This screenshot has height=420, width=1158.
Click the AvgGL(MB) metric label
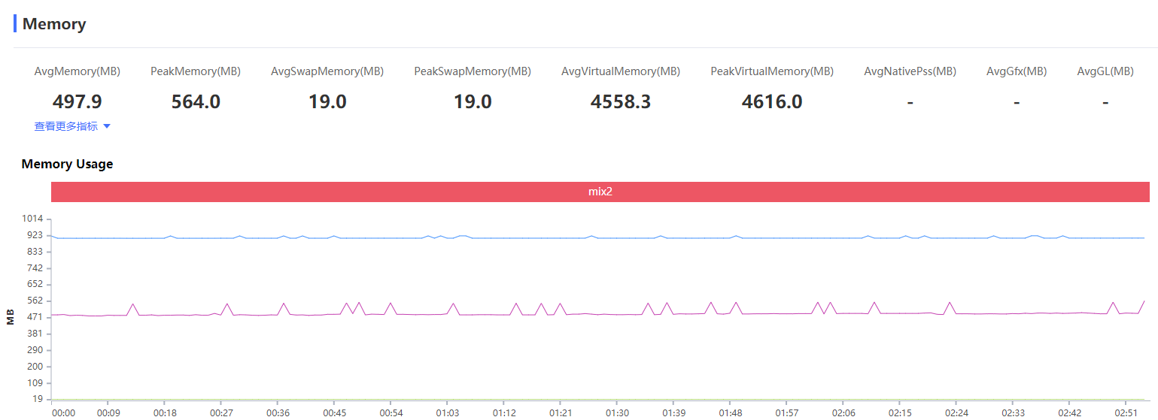[1105, 71]
